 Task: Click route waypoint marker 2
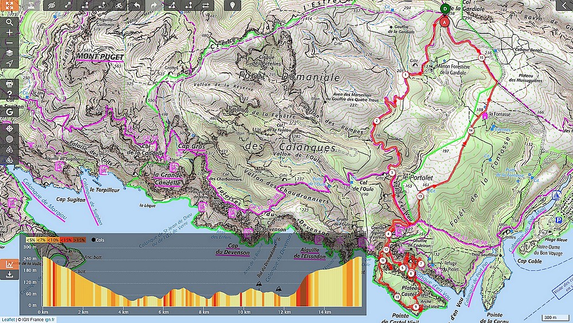pyautogui.click(x=377, y=121)
